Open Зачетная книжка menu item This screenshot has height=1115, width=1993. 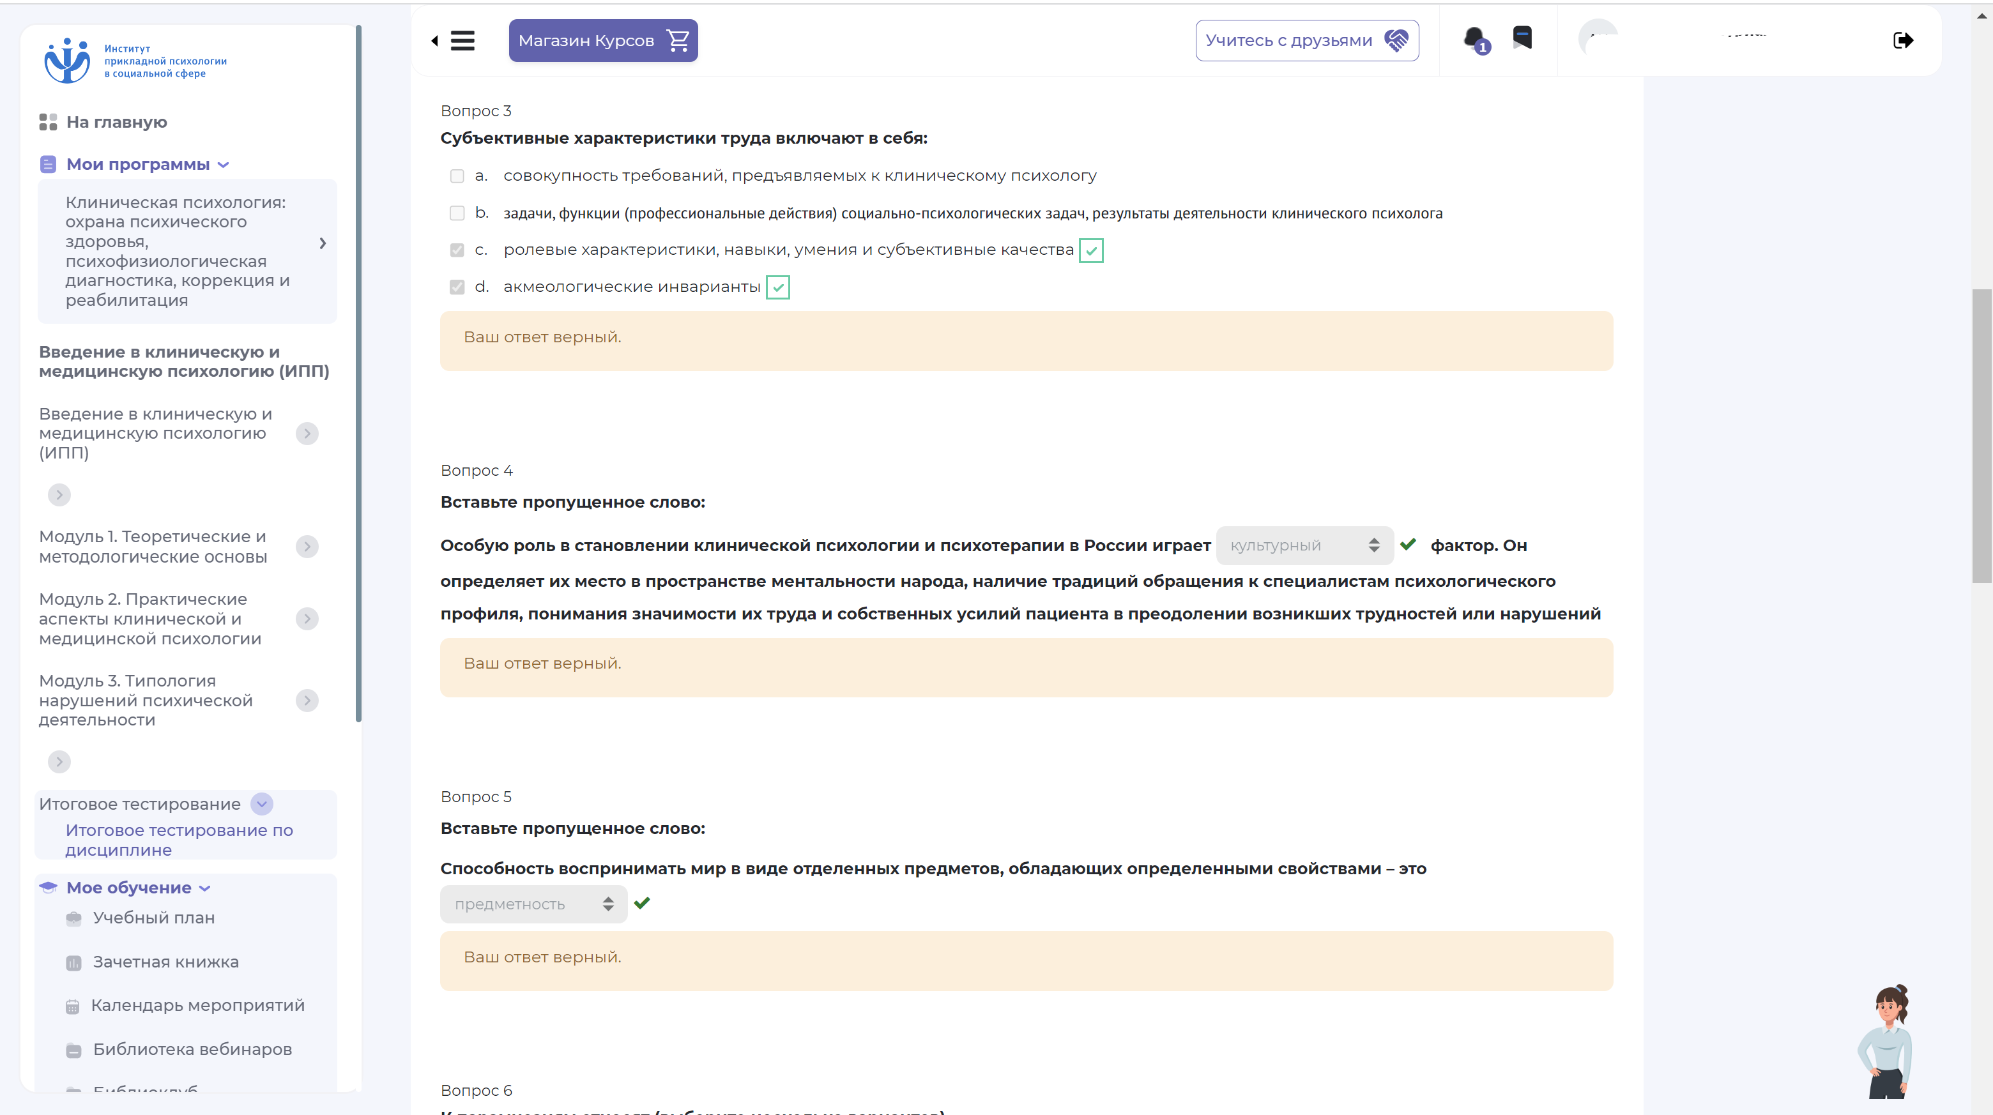point(166,962)
